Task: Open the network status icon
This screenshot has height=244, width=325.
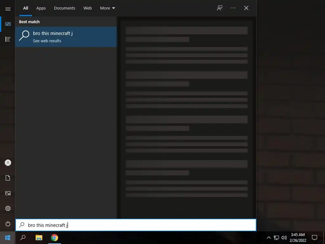Action: (x=276, y=238)
